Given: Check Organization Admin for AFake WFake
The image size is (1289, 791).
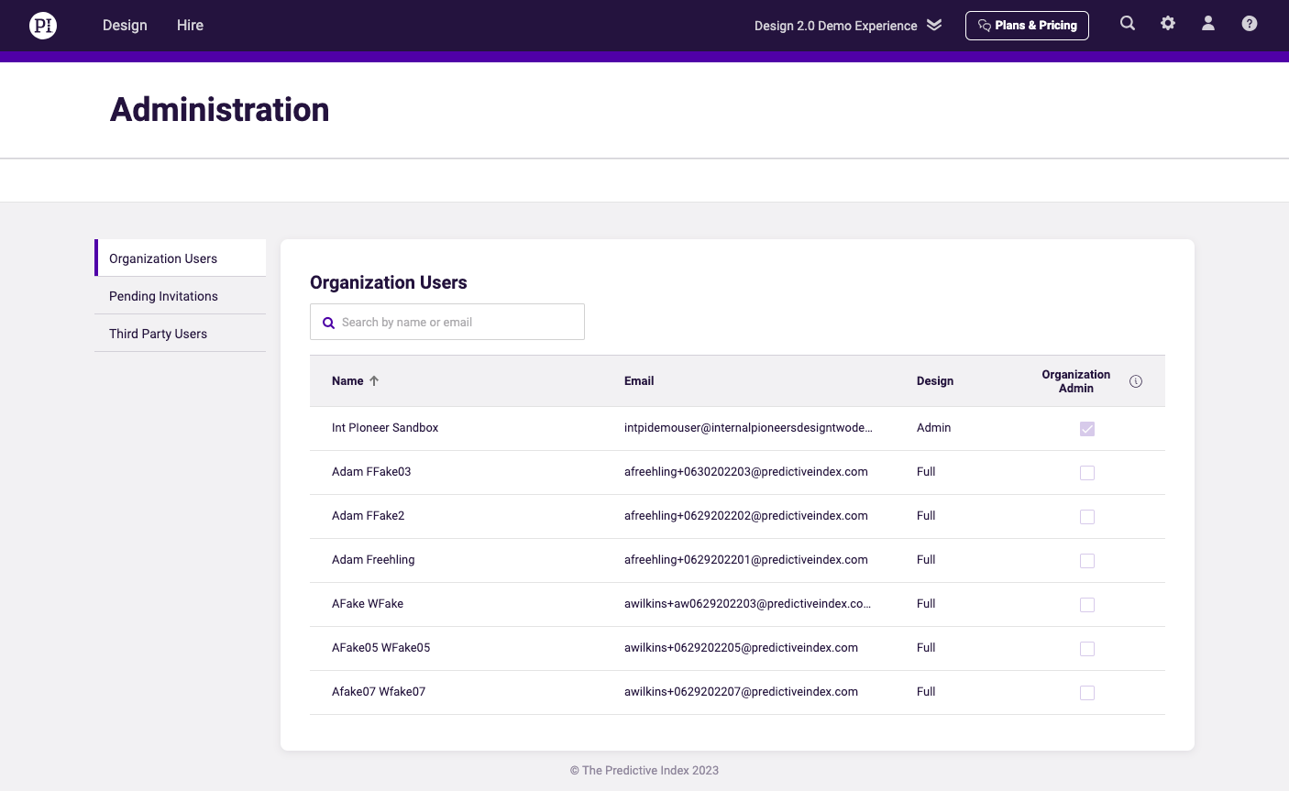Looking at the screenshot, I should [1087, 605].
